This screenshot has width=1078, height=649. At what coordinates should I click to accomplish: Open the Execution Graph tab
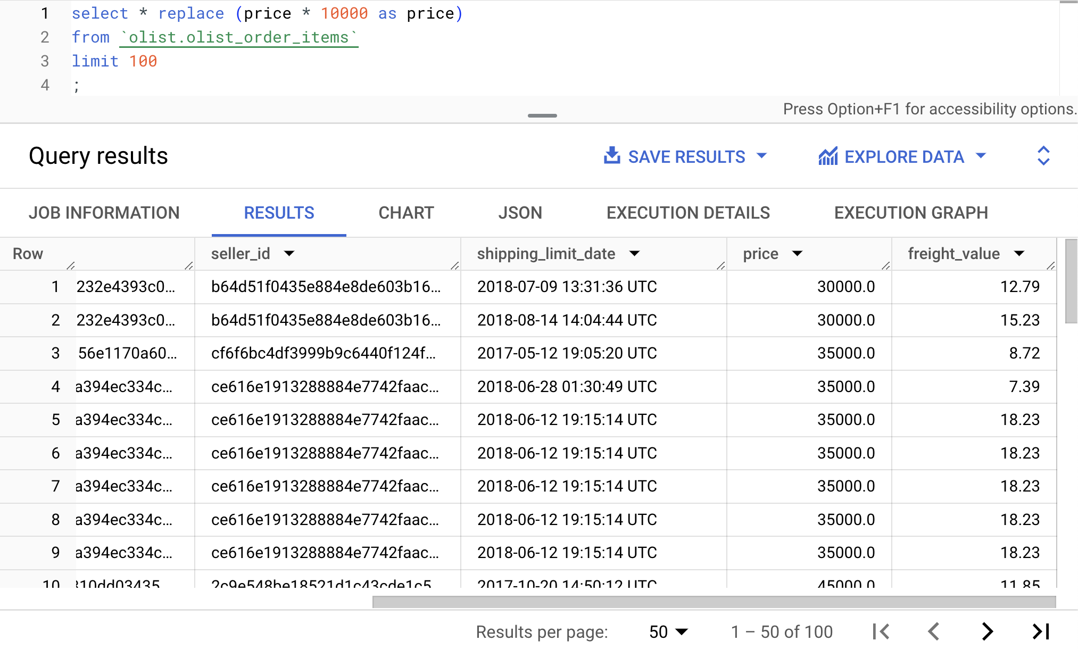[x=910, y=213]
